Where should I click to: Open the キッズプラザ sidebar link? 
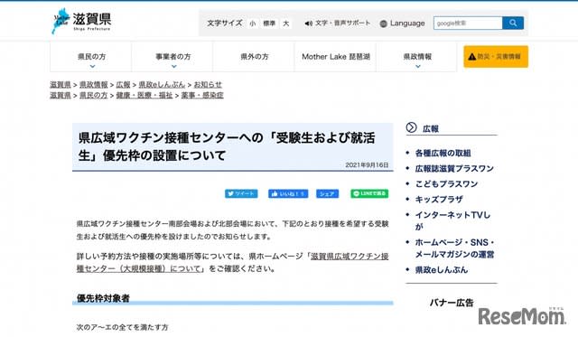(439, 200)
